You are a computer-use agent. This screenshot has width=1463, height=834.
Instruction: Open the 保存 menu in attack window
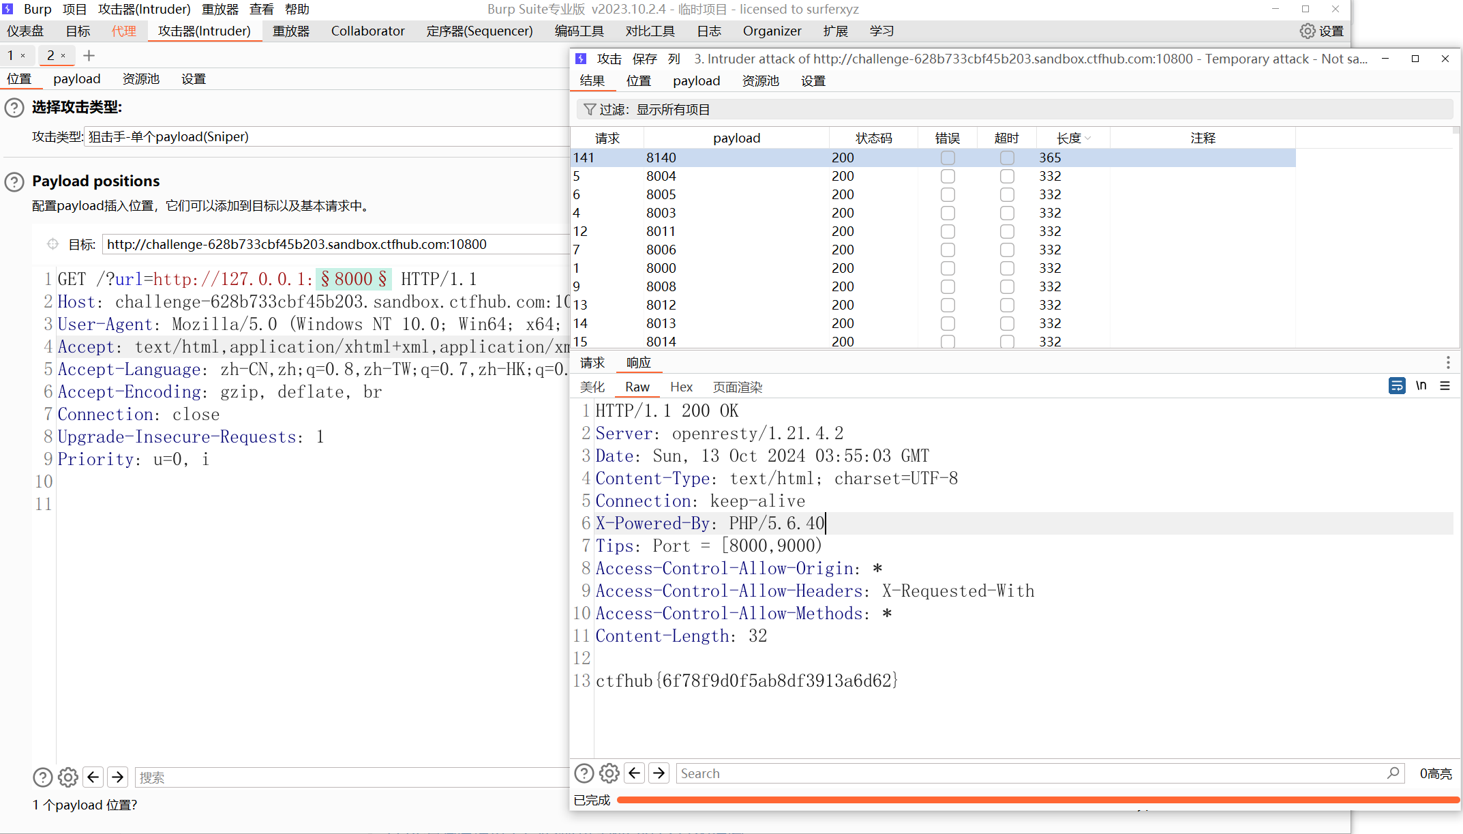644,59
